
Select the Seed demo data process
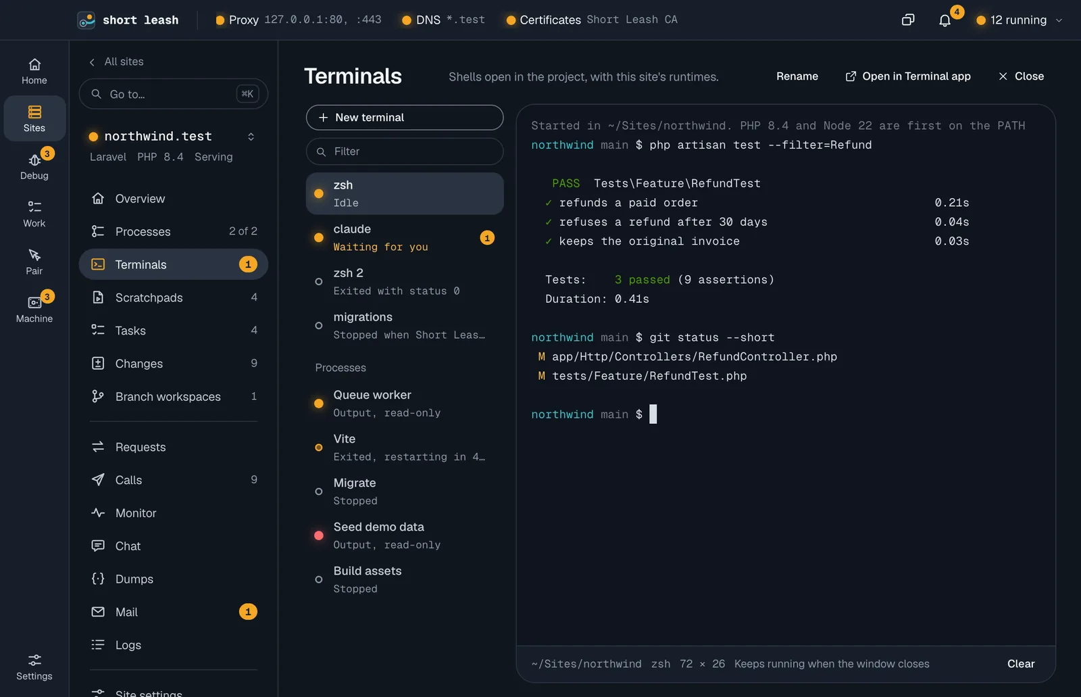coord(405,535)
